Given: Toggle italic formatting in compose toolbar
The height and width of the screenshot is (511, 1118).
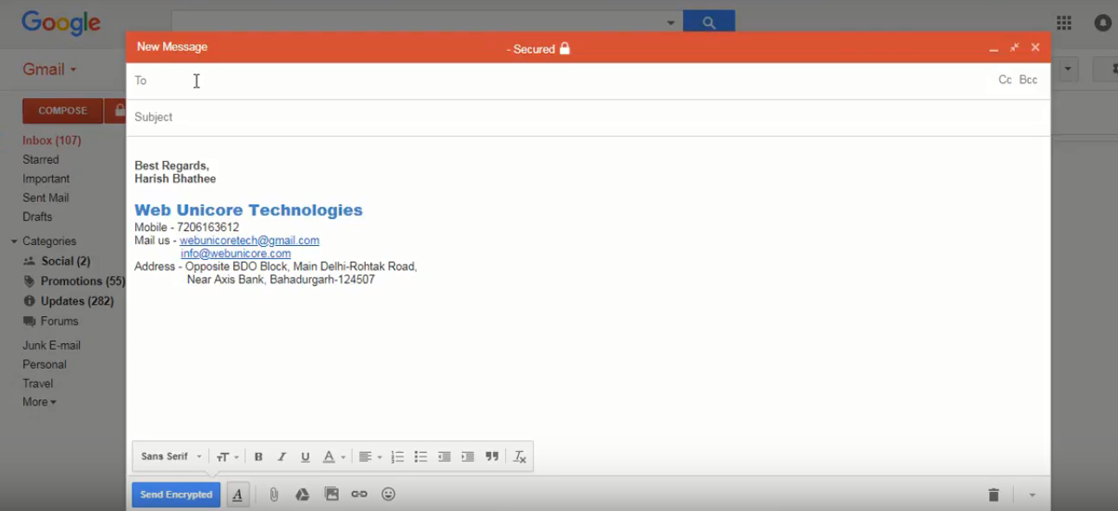Looking at the screenshot, I should tap(282, 457).
